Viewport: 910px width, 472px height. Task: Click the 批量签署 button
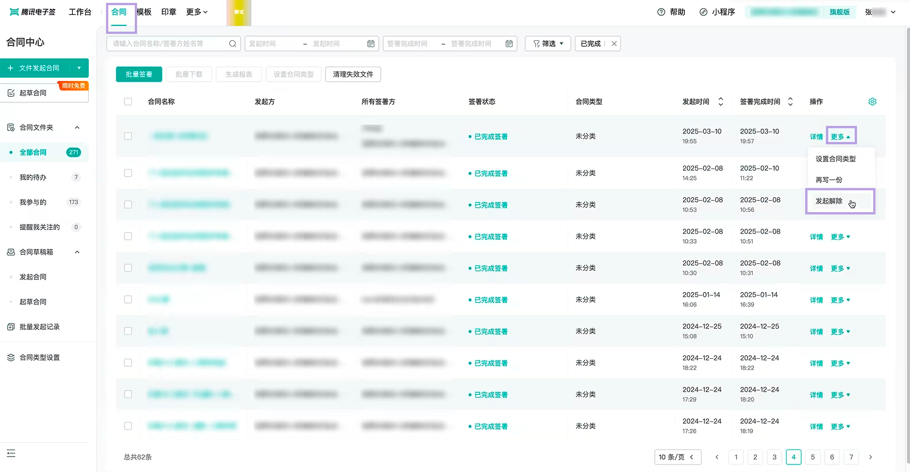(x=139, y=74)
